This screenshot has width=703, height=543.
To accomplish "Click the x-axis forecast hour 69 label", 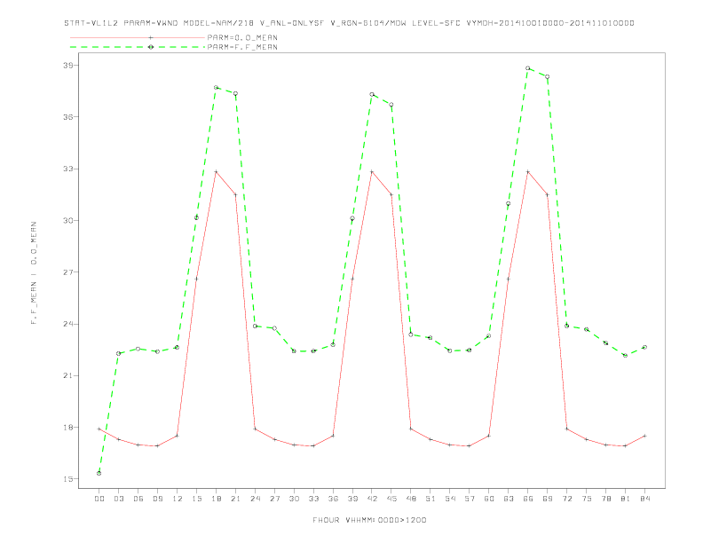I will coord(548,499).
